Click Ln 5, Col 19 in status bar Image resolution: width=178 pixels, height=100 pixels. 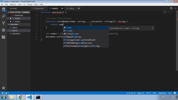point(131,93)
